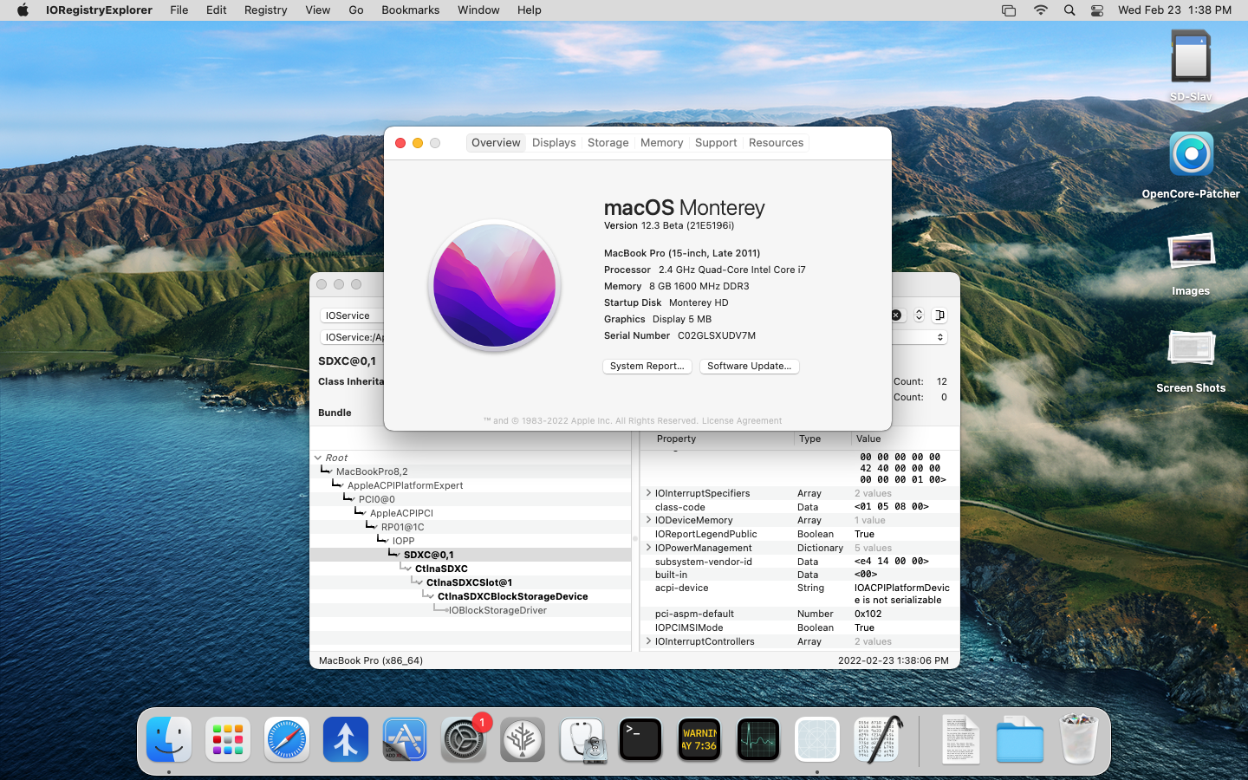Viewport: 1248px width, 780px height.
Task: Select the Overview tab
Action: tap(496, 143)
